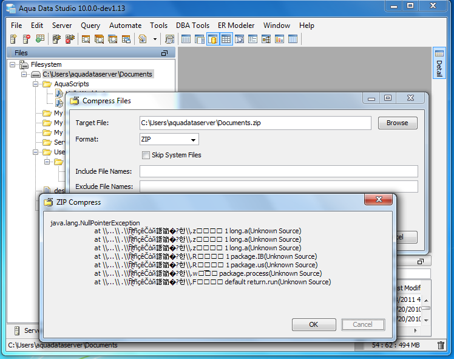This screenshot has width=454, height=359.
Task: Open the Help menu
Action: 307,26
